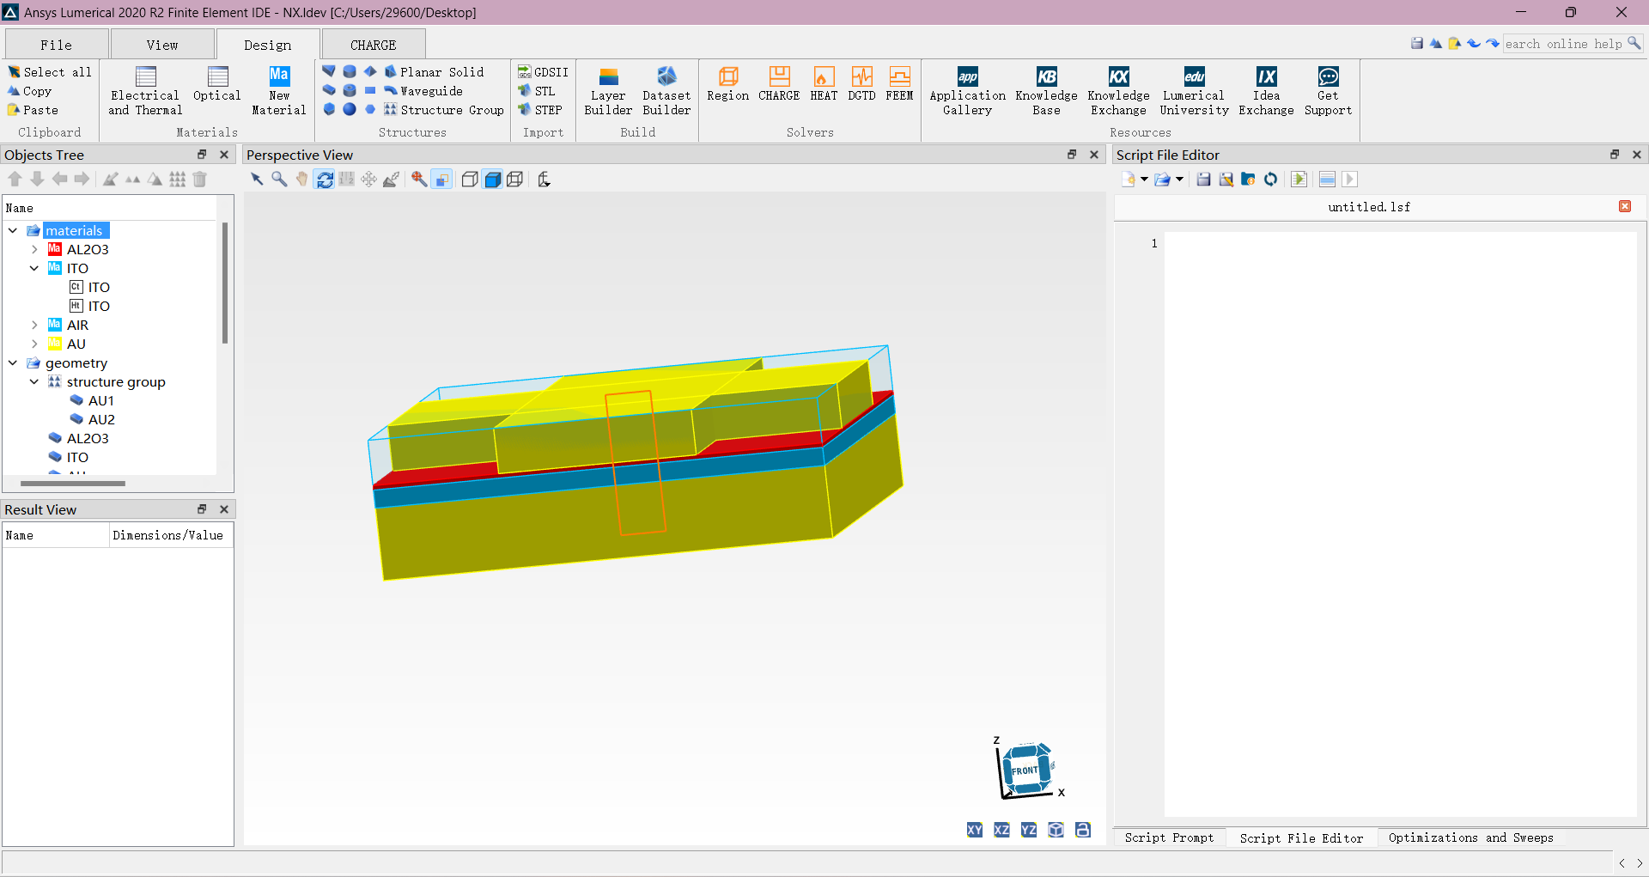Switch to the CHARGE ribbon tab

pos(373,45)
